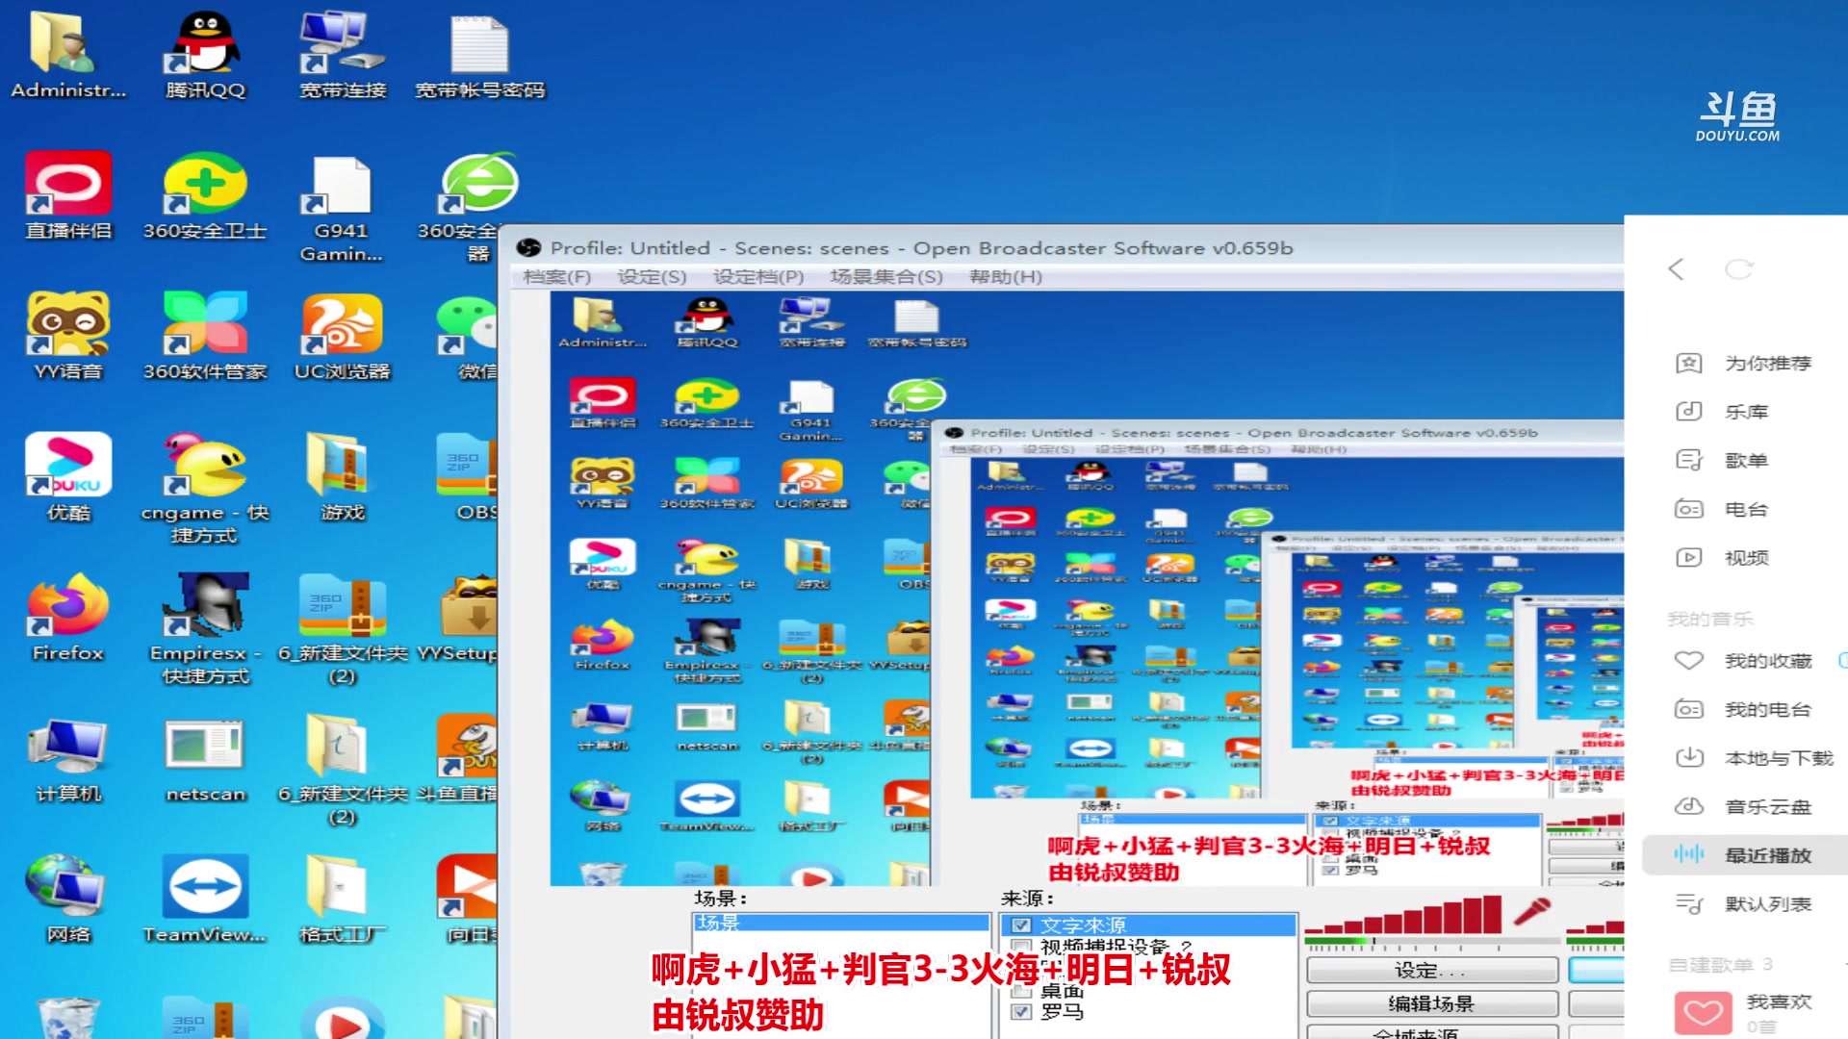Open 默认列表 in music sidebar
The image size is (1848, 1039).
[1744, 903]
